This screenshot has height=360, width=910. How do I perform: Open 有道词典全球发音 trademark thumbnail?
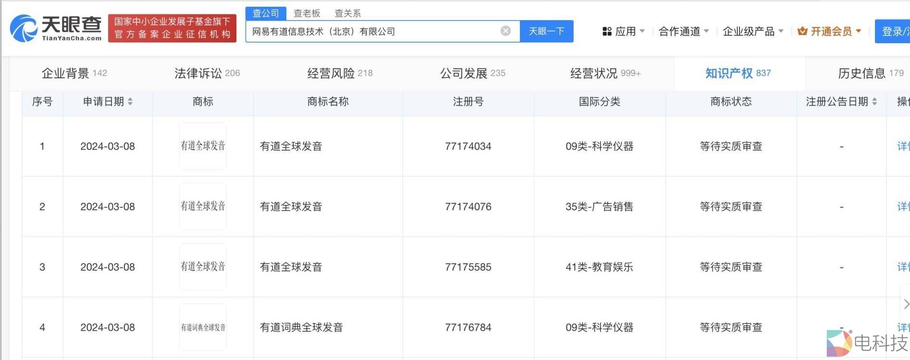203,327
